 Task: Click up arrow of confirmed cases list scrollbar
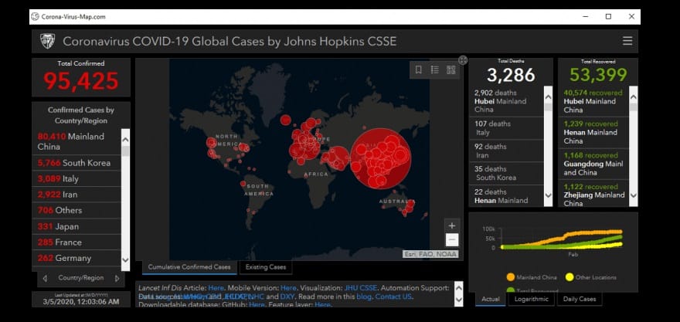125,140
